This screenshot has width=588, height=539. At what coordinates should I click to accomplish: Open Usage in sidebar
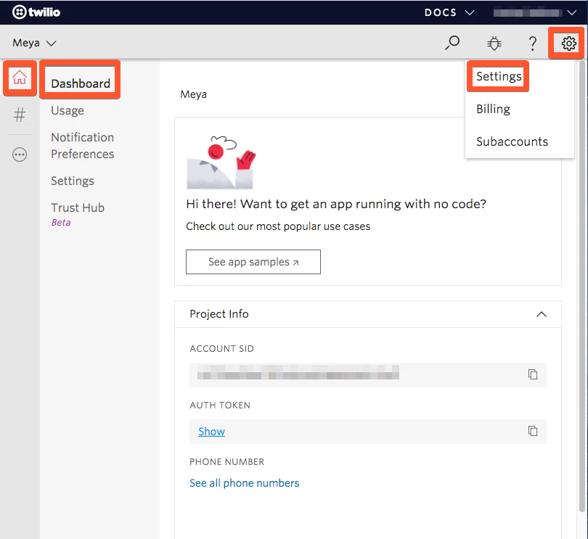68,110
